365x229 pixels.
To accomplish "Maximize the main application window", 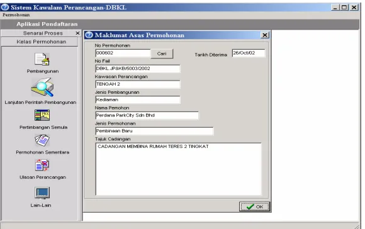I will coord(344,8).
